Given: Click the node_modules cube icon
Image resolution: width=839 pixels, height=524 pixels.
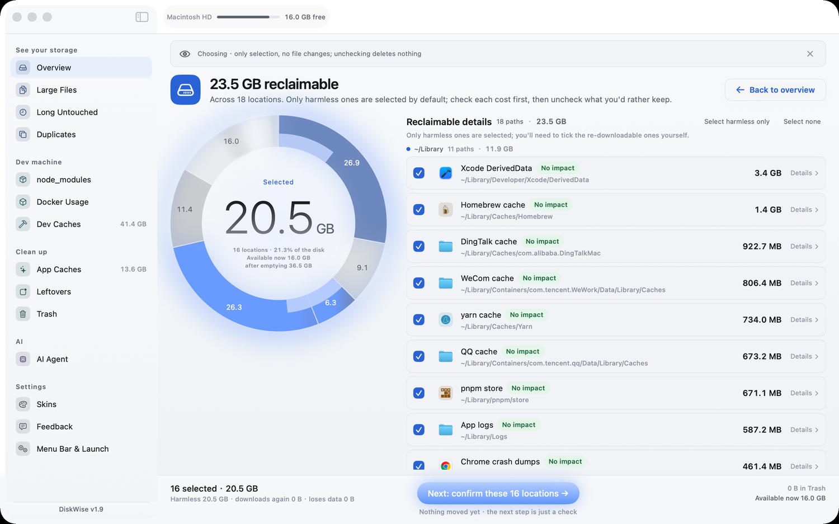Looking at the screenshot, I should click(x=23, y=180).
